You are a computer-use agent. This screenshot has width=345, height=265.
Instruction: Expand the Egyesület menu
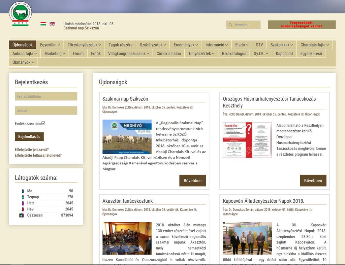click(50, 45)
